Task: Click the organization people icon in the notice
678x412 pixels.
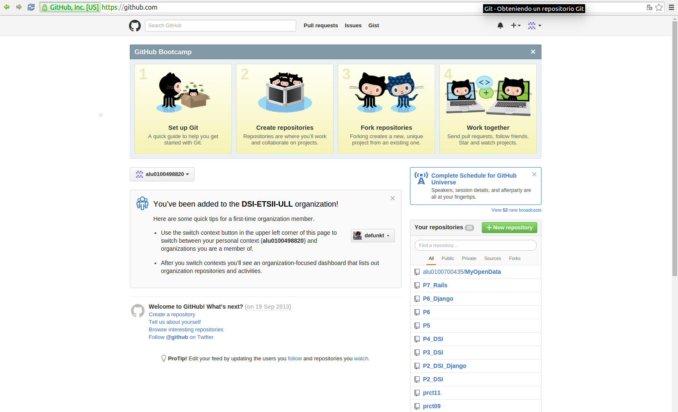Action: 142,203
